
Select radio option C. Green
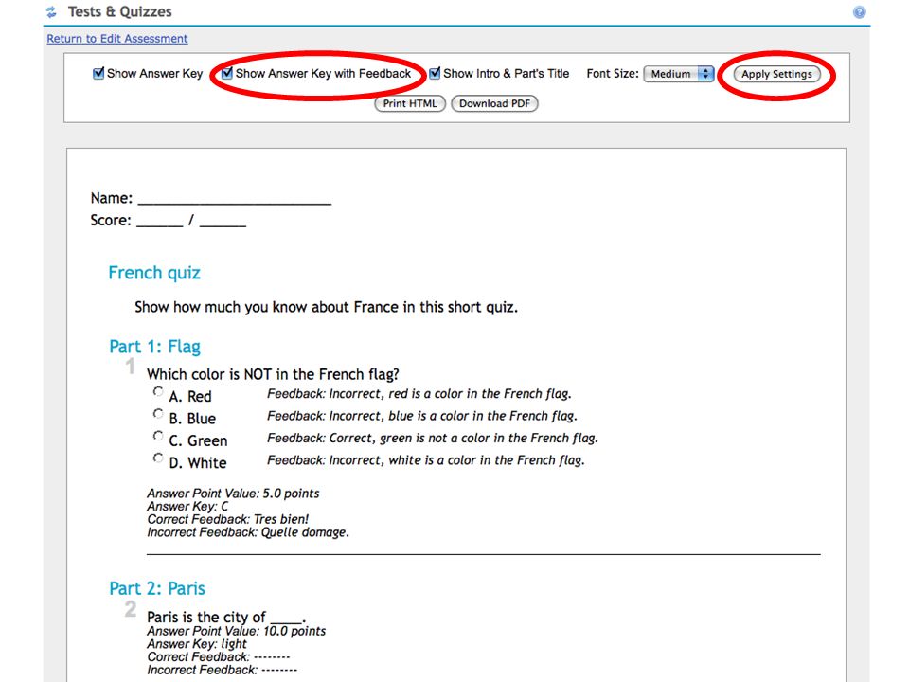coord(158,436)
